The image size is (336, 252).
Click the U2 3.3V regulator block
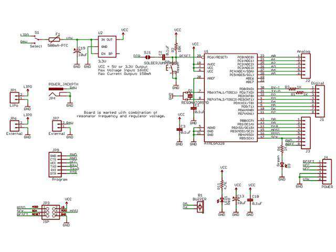pyautogui.click(x=107, y=47)
